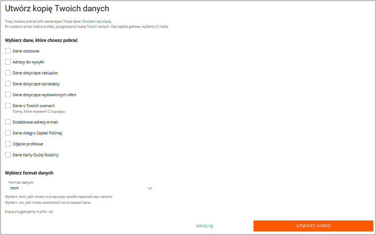Select Dane dotyczące zakupów checkbox

8,73
